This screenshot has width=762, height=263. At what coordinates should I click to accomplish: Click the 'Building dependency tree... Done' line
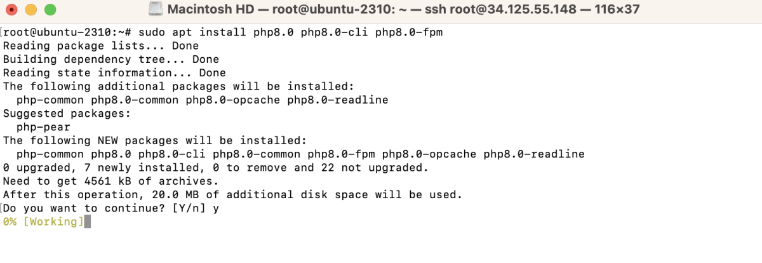point(111,59)
